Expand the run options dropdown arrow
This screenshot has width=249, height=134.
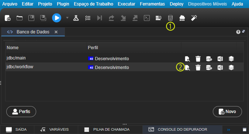tap(67, 18)
